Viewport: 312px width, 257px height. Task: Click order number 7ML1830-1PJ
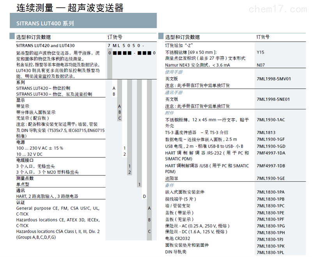coord(270,239)
